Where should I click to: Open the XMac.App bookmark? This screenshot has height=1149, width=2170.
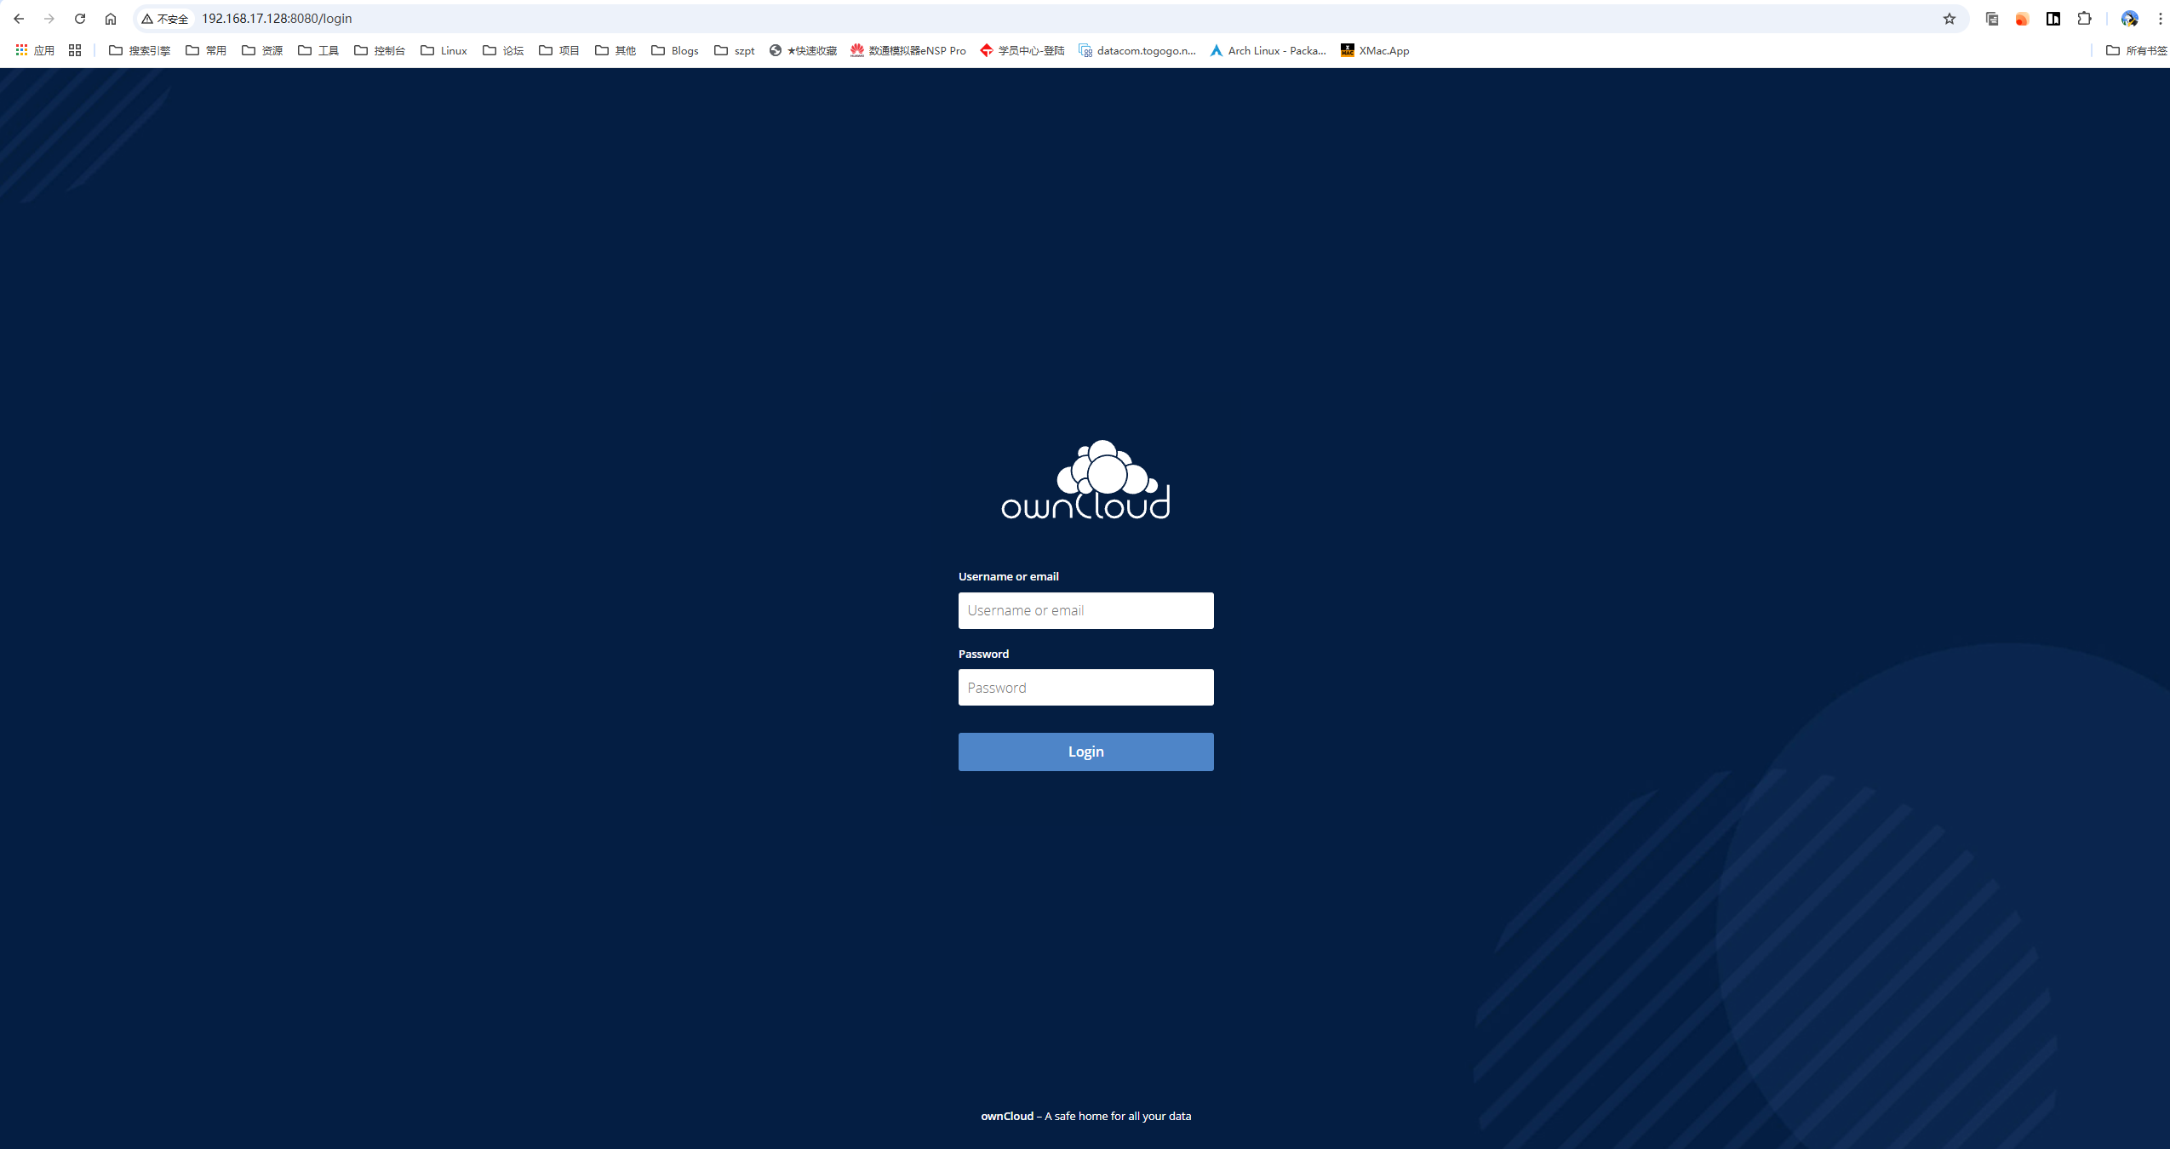pos(1375,50)
